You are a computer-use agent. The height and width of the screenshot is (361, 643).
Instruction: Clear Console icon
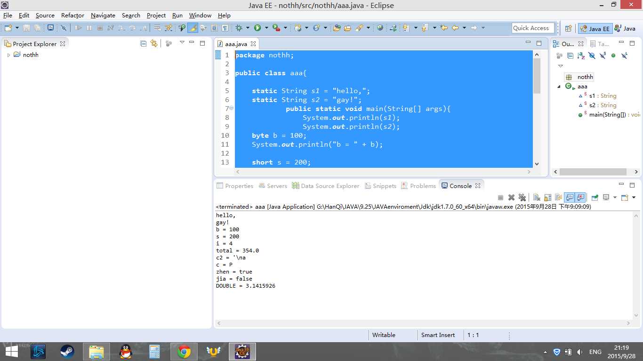pyautogui.click(x=537, y=197)
